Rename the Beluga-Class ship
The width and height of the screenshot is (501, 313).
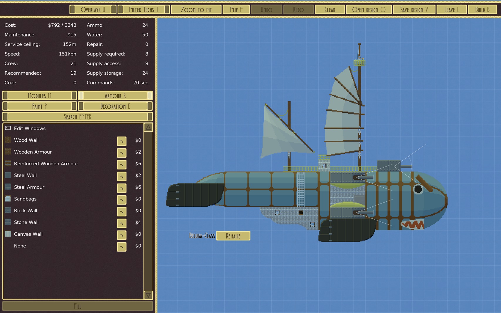(x=233, y=236)
